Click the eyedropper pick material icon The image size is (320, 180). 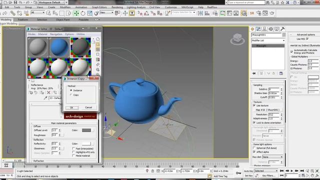(45, 98)
